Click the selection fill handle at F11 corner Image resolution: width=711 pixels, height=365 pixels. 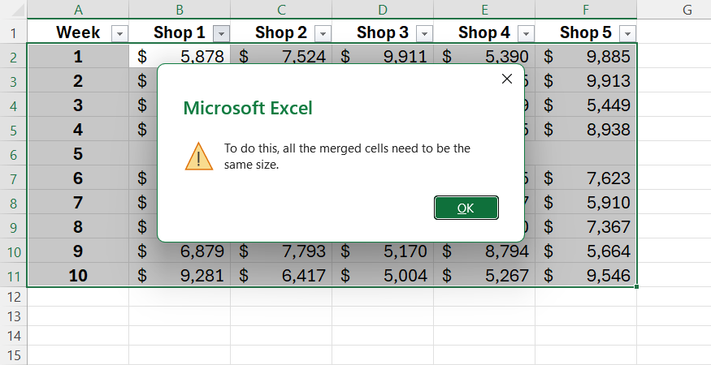pyautogui.click(x=636, y=286)
